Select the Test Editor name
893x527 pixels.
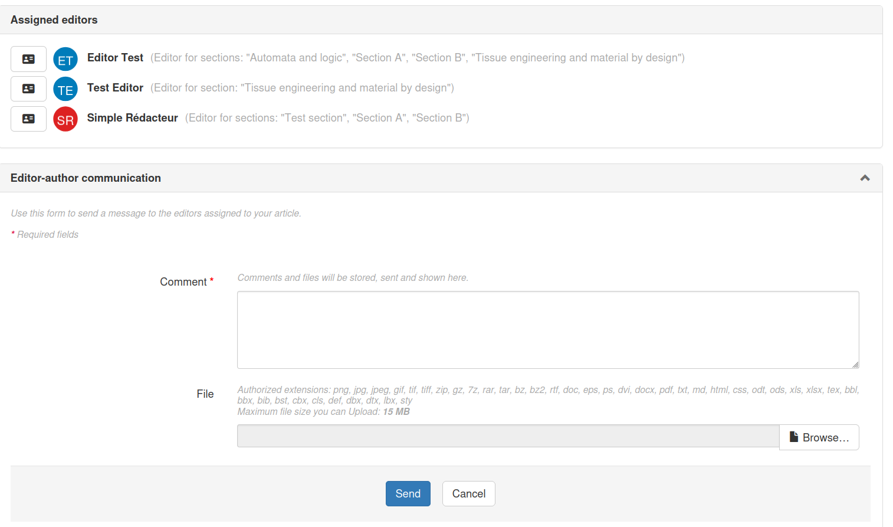pyautogui.click(x=115, y=88)
